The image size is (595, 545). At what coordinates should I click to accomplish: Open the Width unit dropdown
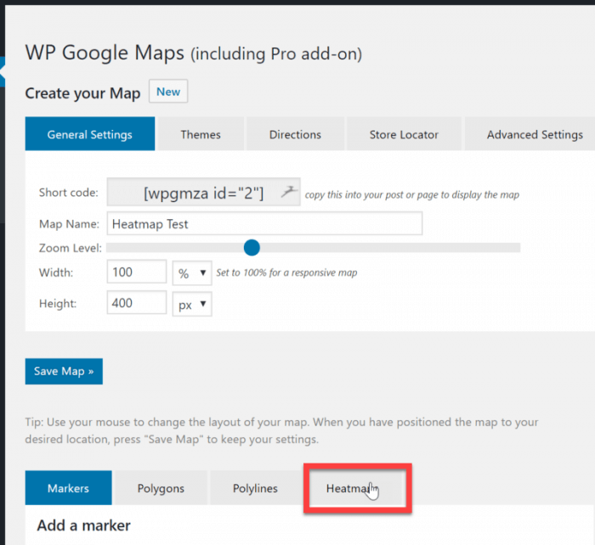(192, 272)
